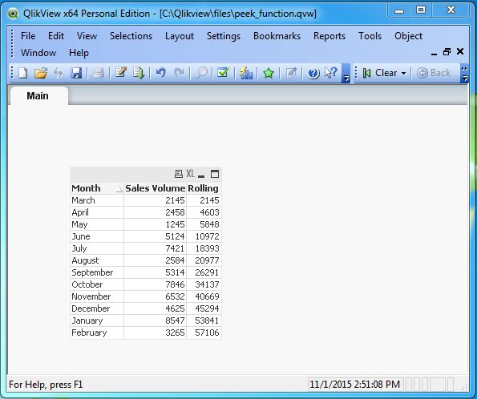Click the table's Print icon
Screen dimensions: 477x399
tap(179, 174)
